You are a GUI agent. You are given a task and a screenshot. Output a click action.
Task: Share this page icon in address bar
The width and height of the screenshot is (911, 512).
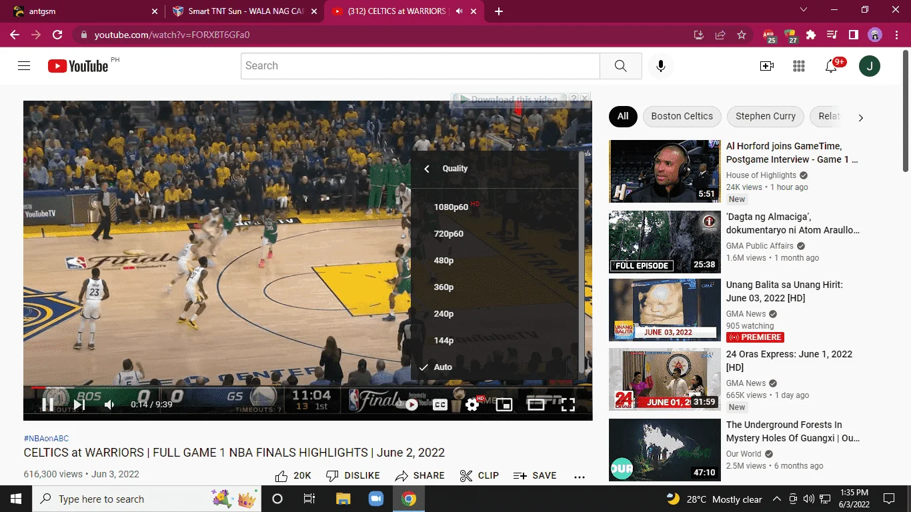(x=720, y=35)
